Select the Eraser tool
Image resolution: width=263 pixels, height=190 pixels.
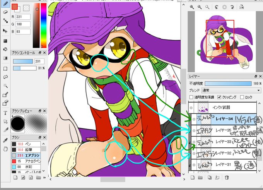pyautogui.click(x=5, y=12)
